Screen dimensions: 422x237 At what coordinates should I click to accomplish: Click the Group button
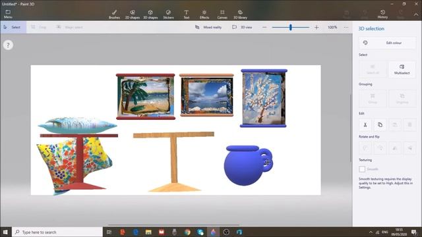coord(373,99)
